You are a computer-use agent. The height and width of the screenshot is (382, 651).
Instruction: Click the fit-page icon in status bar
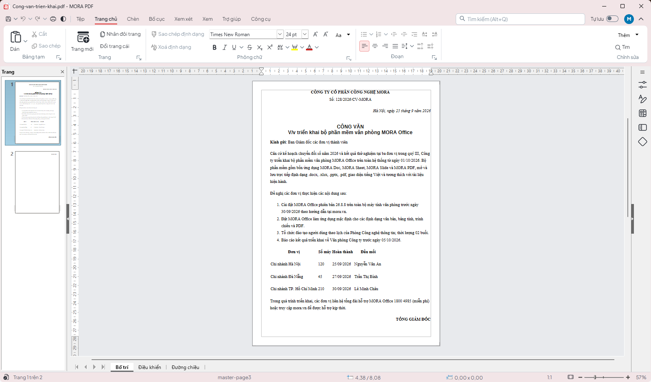coord(570,377)
